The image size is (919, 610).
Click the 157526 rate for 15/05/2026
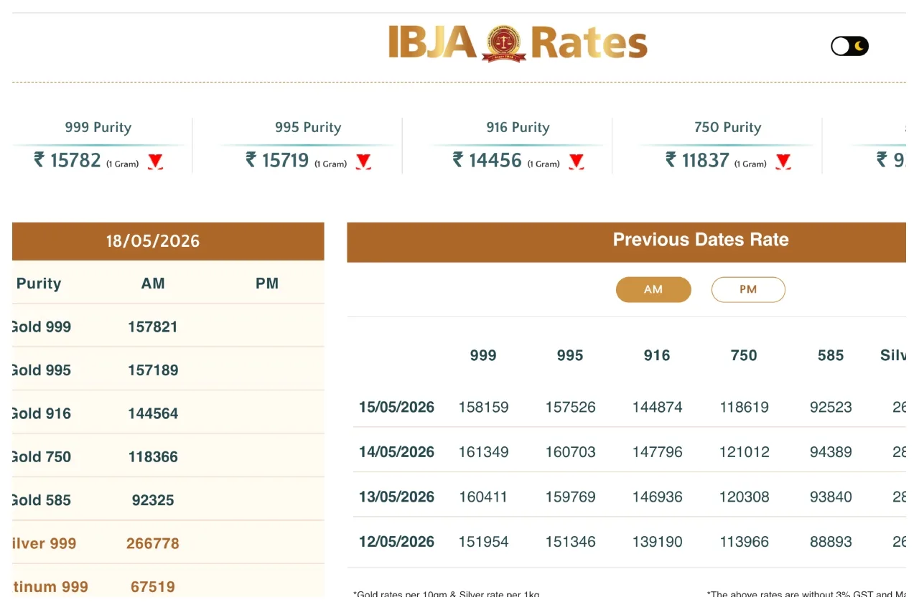[x=571, y=408]
